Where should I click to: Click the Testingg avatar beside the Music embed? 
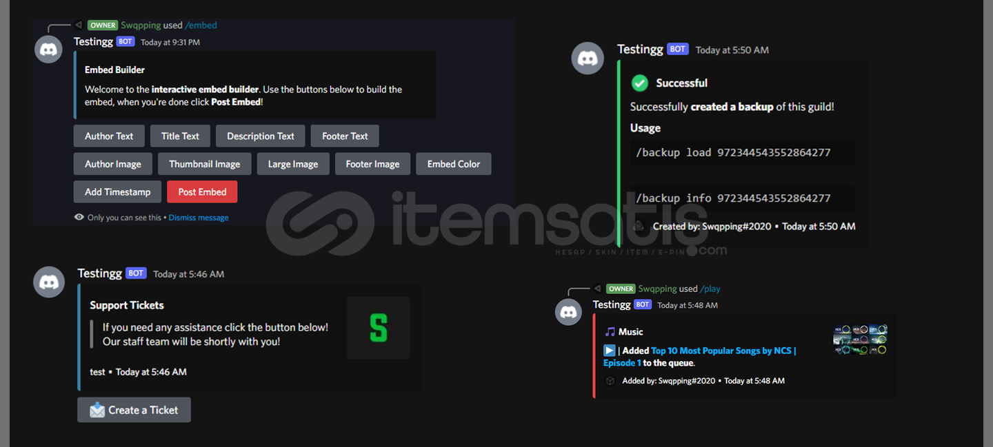pos(569,312)
